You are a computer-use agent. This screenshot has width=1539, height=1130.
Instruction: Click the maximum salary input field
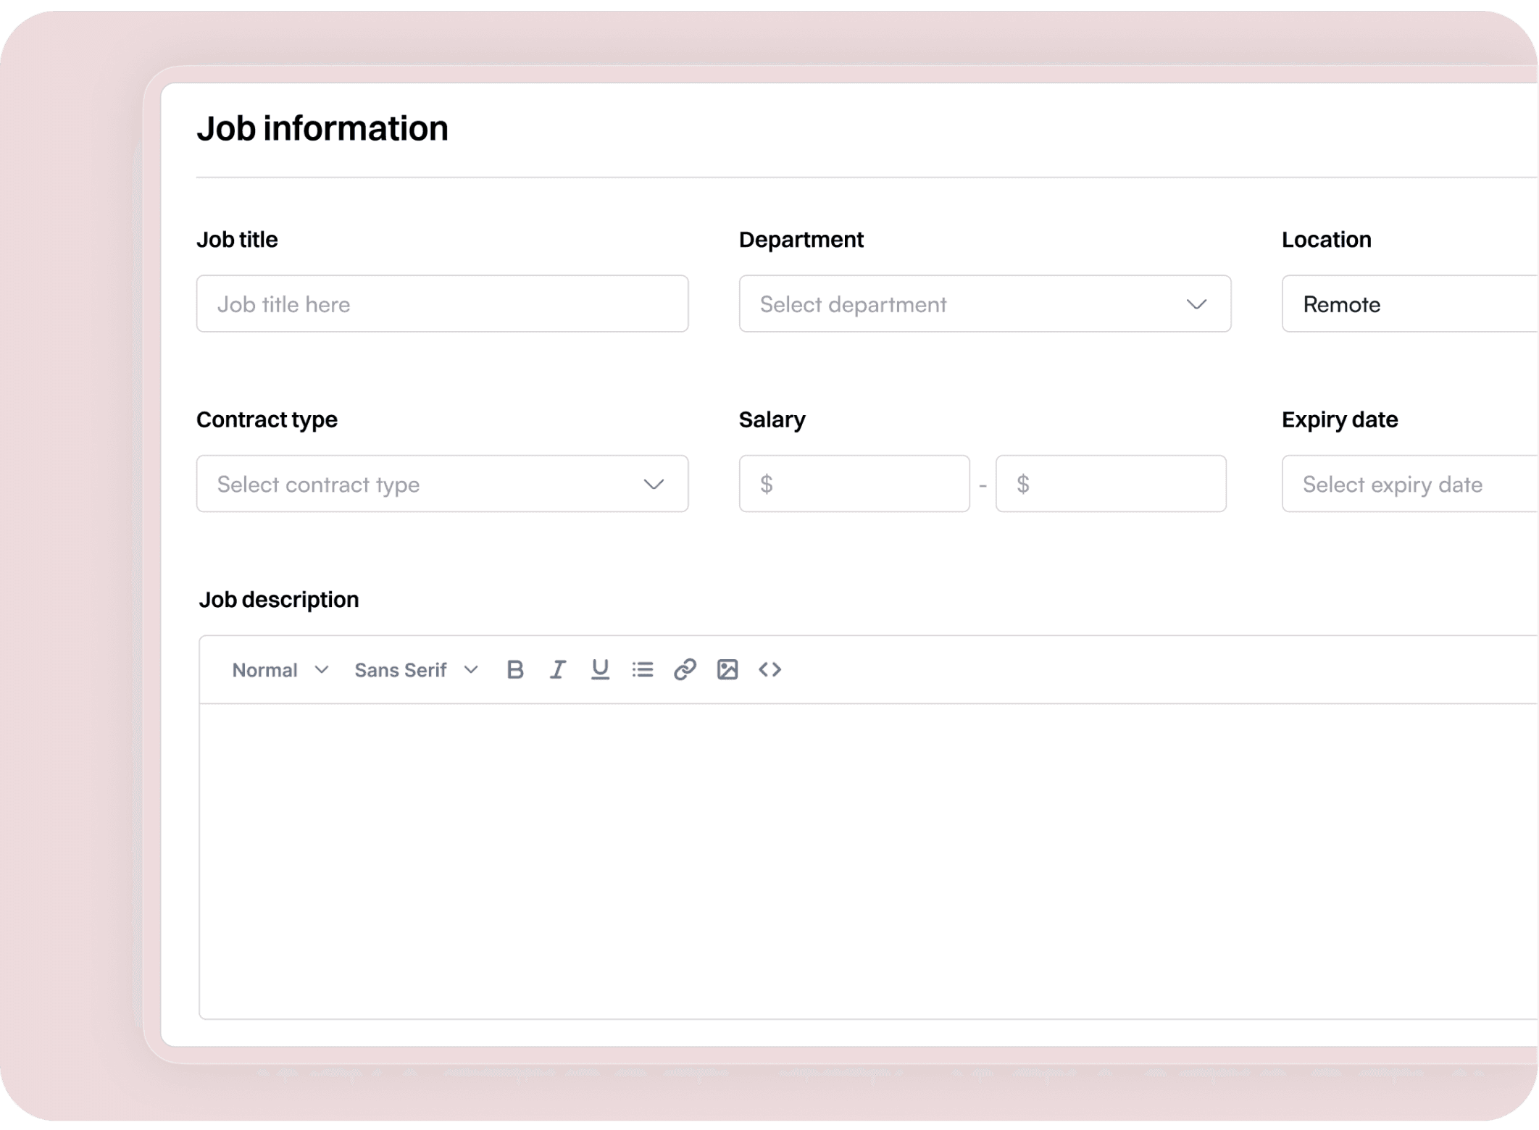tap(1111, 484)
